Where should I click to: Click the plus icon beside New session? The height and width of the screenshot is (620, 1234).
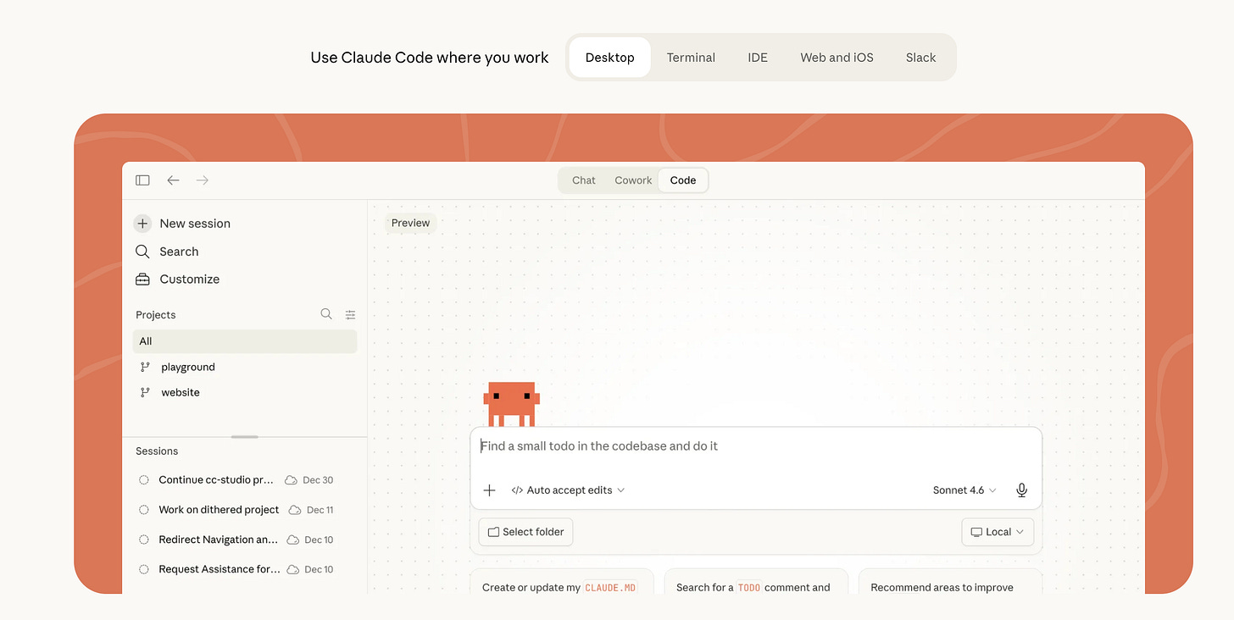coord(142,224)
